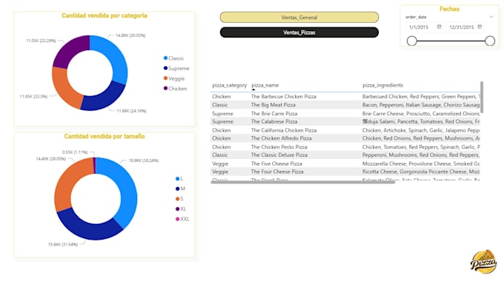
Task: Expand the order_date slicer chevron
Action: [x=491, y=17]
